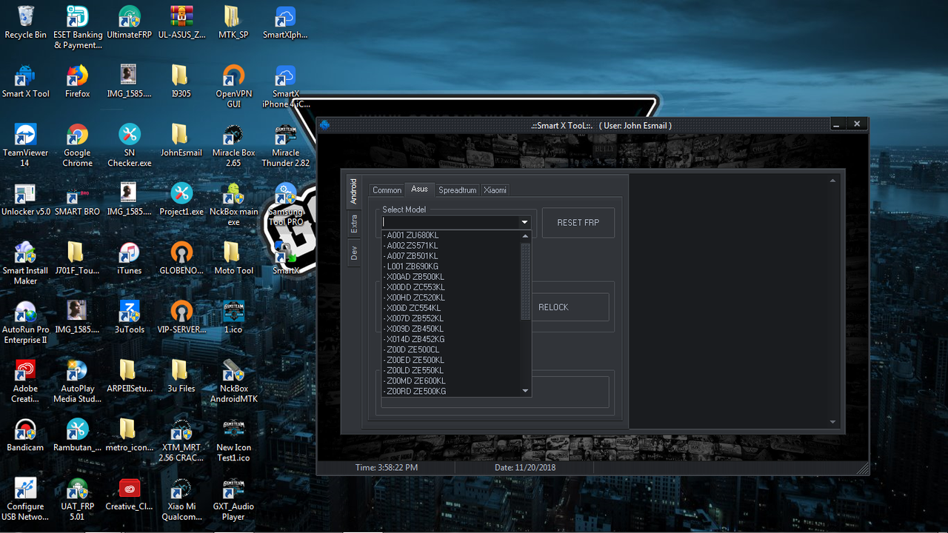The height and width of the screenshot is (533, 948).
Task: Launch UAT_FRP 5.01 shortcut
Action: click(78, 500)
